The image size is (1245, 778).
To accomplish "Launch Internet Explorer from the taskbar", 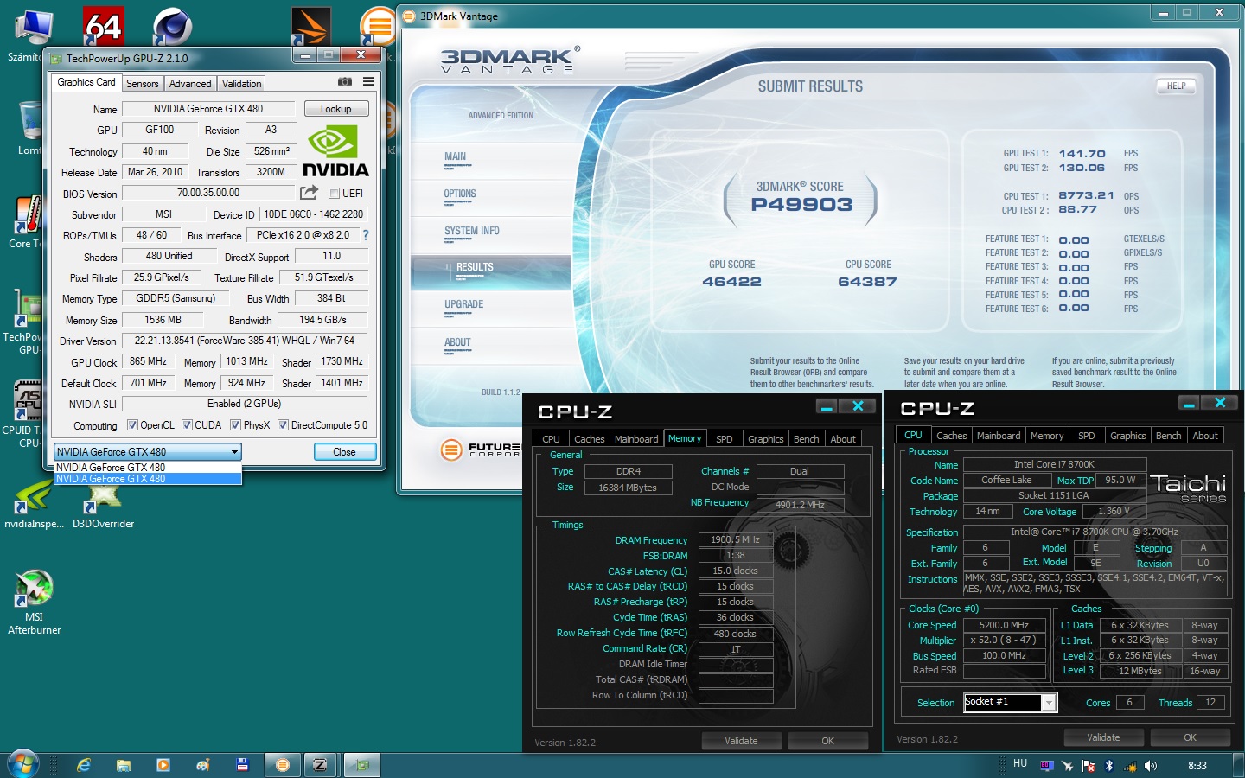I will tap(84, 765).
